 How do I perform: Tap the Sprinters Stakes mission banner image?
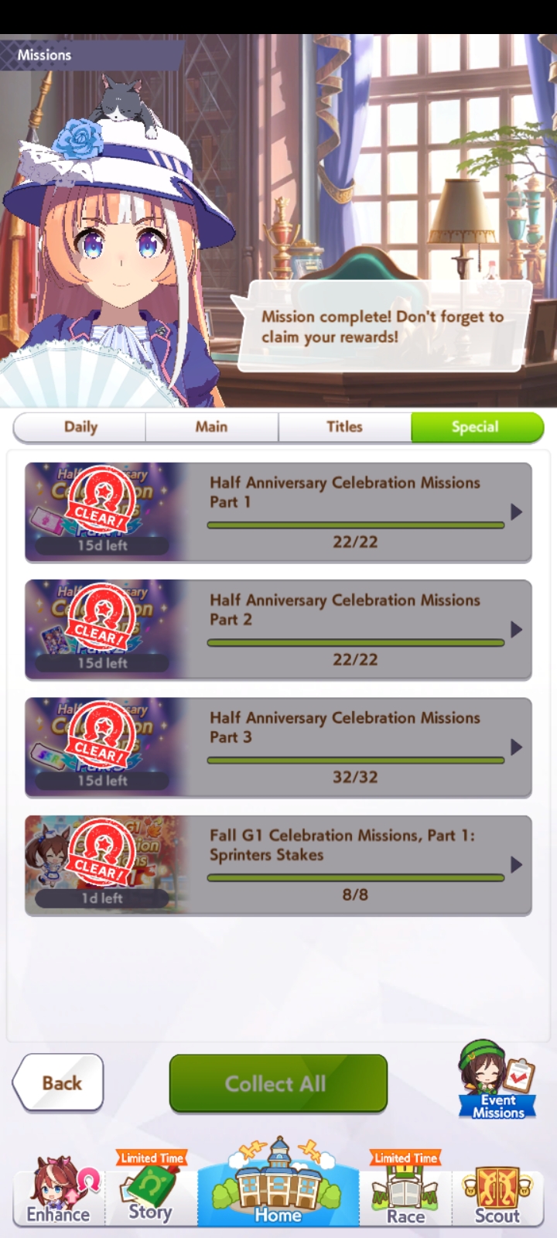point(104,864)
